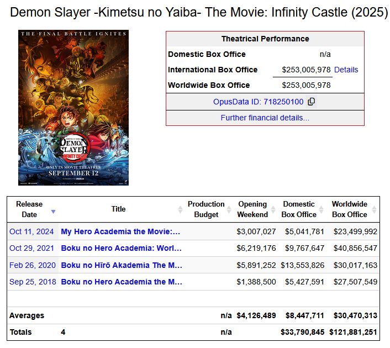Viewport: 390px width, 348px height.
Task: Sort by Opening Weekend column arrows
Action: [x=273, y=209]
